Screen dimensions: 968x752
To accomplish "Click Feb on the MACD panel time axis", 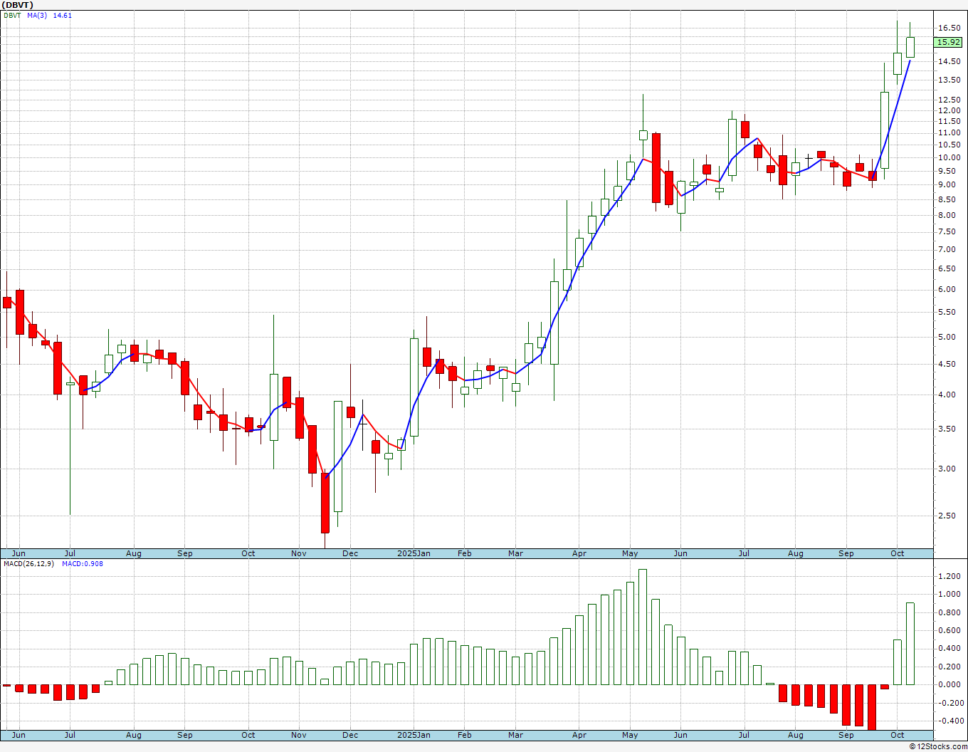I will tap(465, 735).
